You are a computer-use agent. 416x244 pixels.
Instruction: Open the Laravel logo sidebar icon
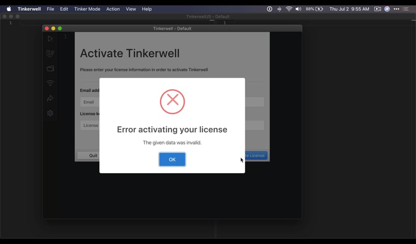[50, 54]
